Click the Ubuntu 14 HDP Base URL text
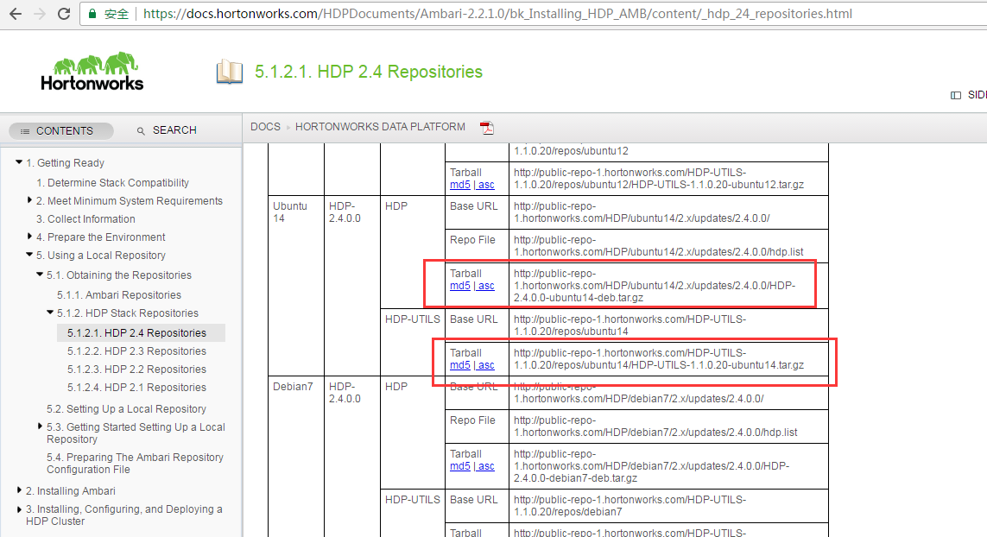Viewport: 987px width, 537px height. tap(642, 212)
